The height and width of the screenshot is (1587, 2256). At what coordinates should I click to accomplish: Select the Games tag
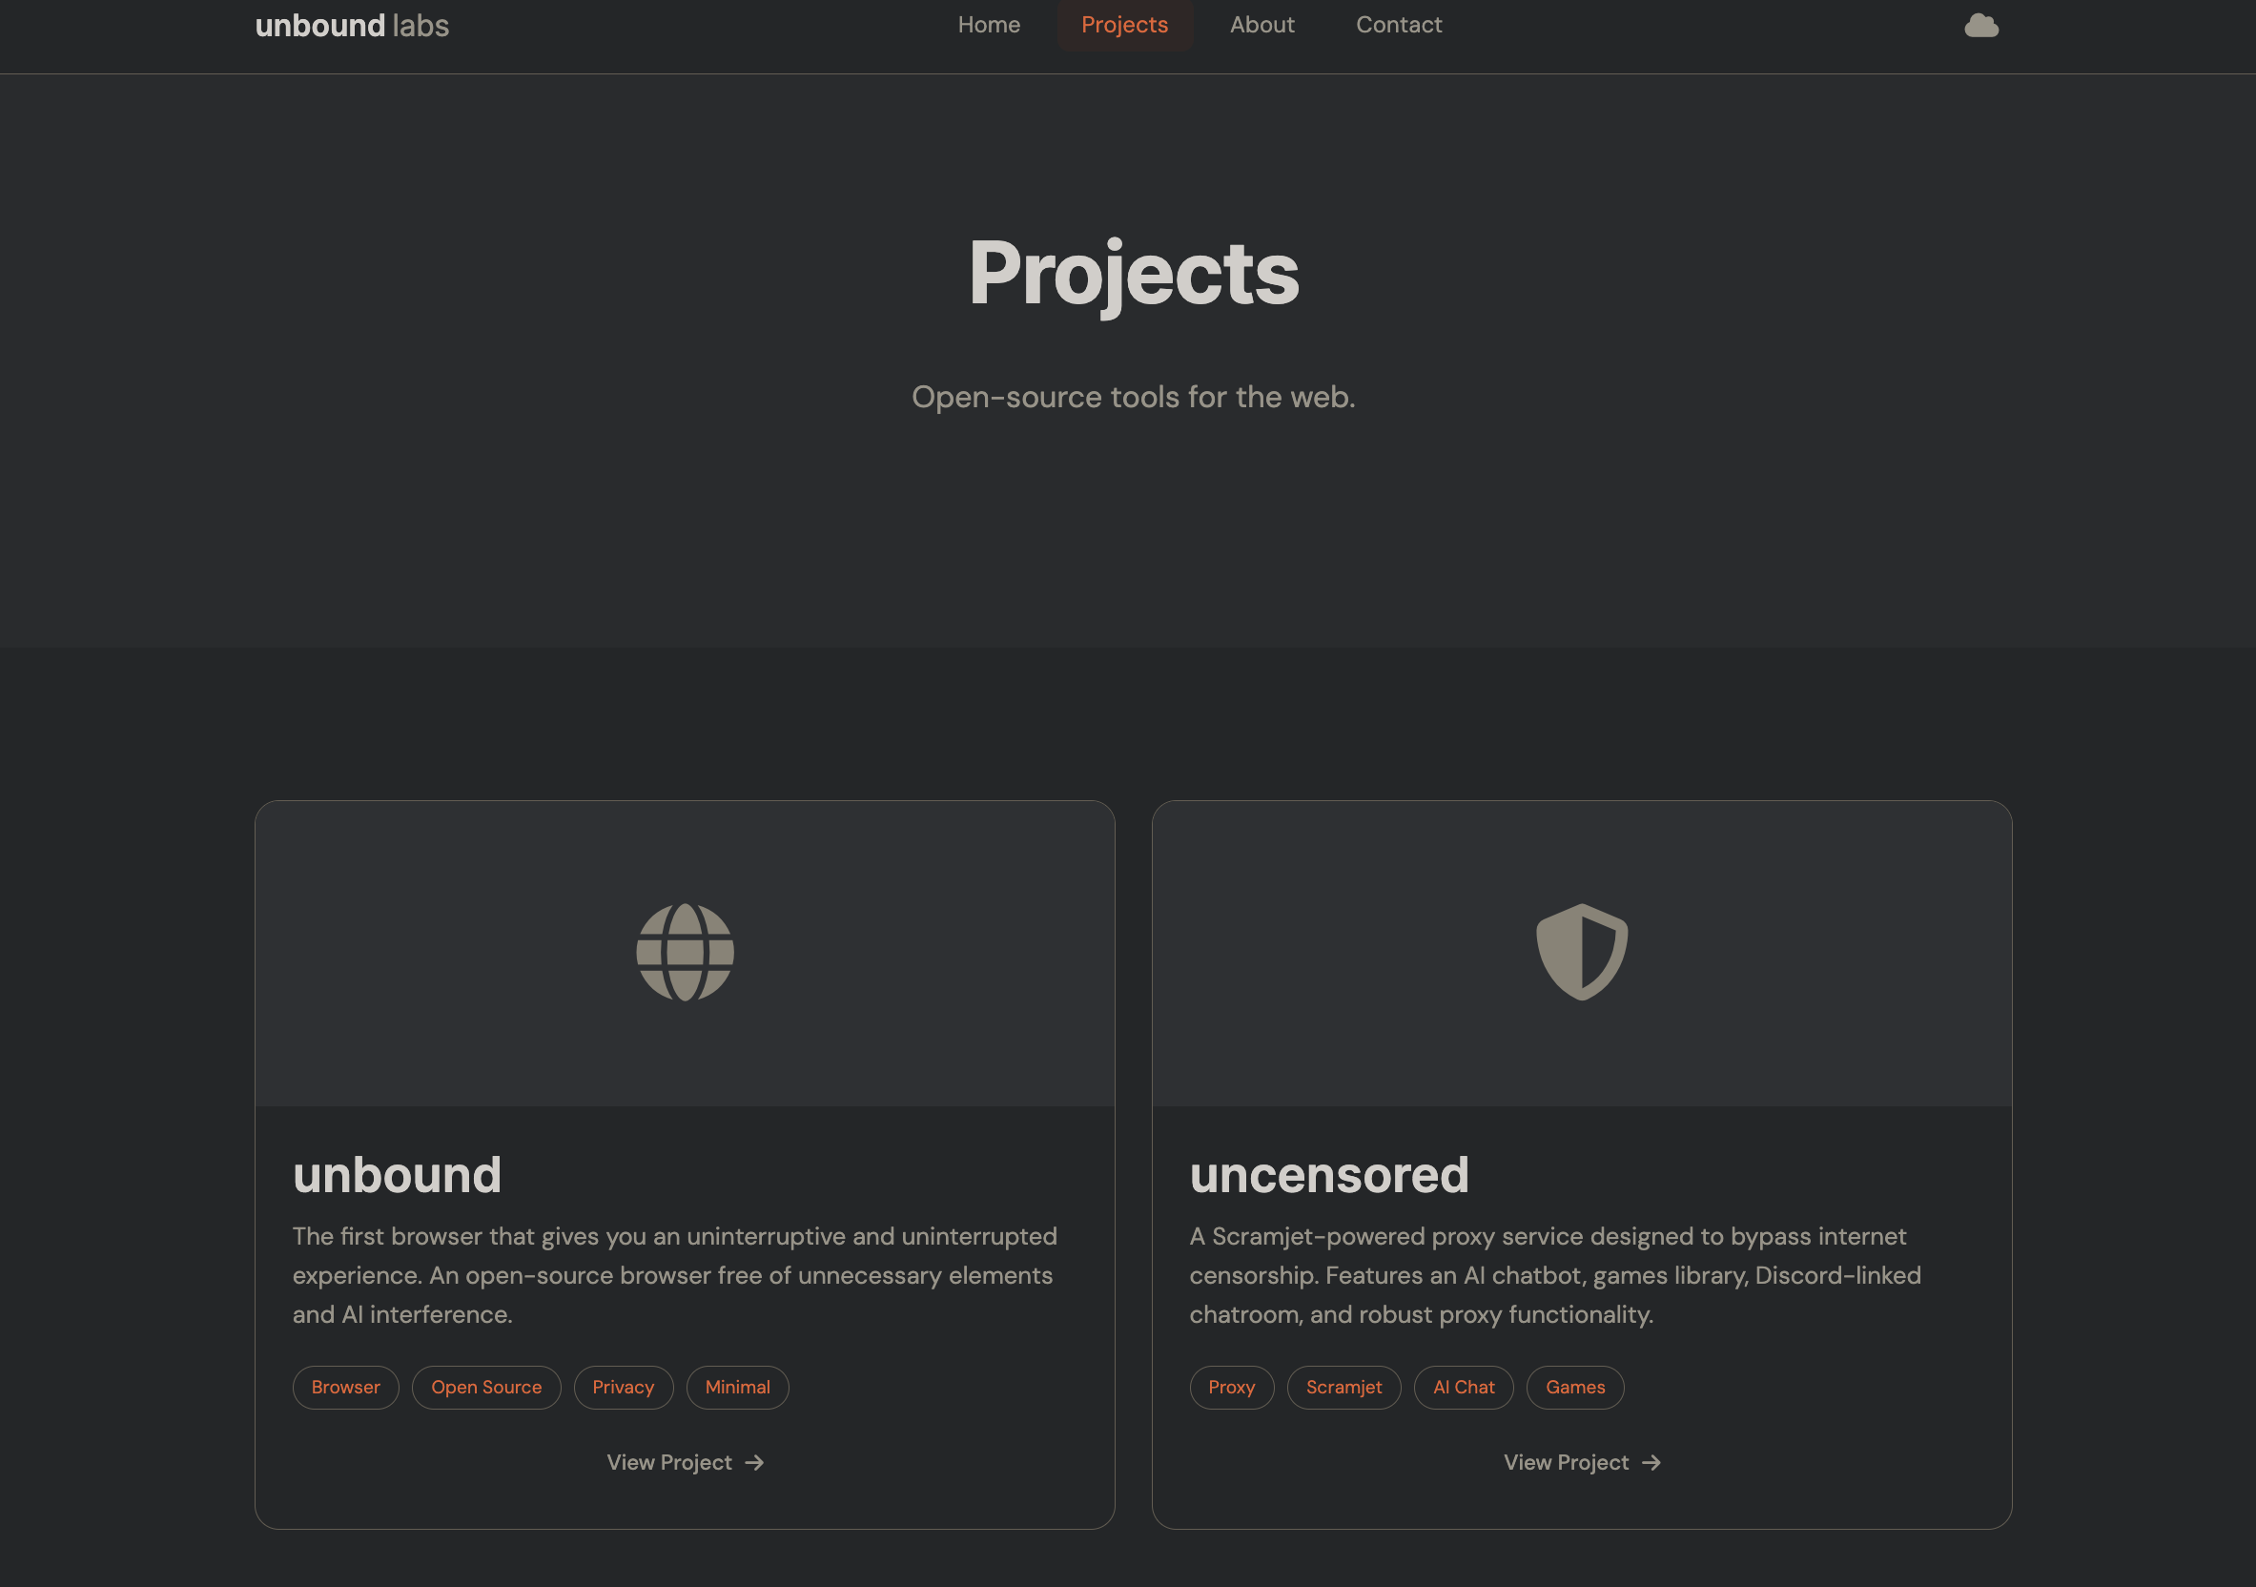tap(1574, 1387)
